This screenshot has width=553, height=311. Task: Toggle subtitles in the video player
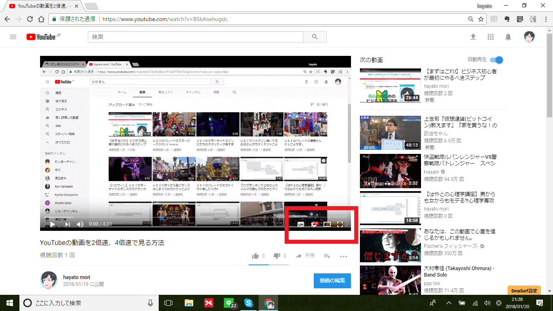coord(301,224)
